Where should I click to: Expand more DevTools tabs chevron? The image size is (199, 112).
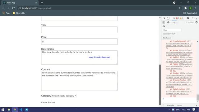174,18
